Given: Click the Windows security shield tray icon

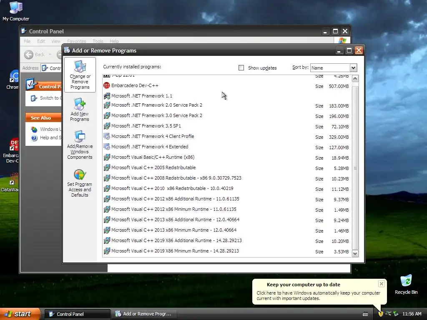Looking at the screenshot, I should point(381,314).
